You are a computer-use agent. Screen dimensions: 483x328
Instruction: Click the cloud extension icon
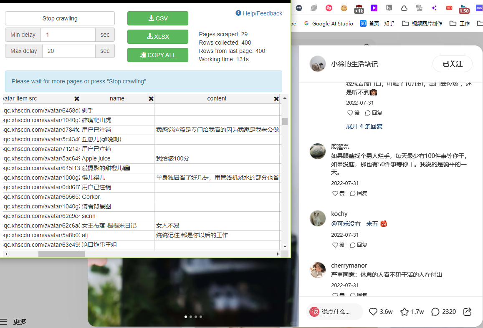click(404, 8)
